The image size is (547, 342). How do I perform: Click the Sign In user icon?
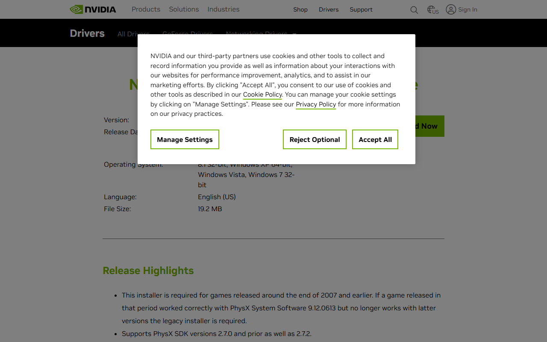coord(451,9)
